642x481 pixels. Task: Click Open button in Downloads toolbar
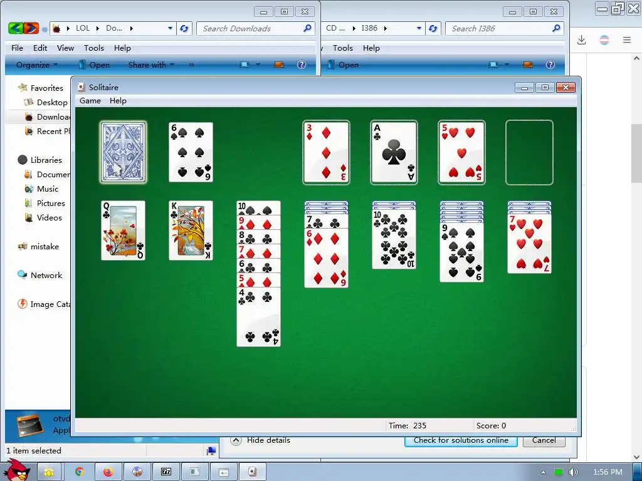tap(94, 65)
